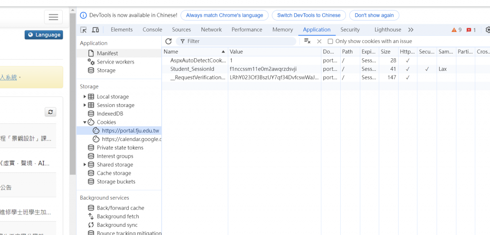
Task: Select the https://portal.fju.edu.tw cookies entry
Action: tap(119, 130)
